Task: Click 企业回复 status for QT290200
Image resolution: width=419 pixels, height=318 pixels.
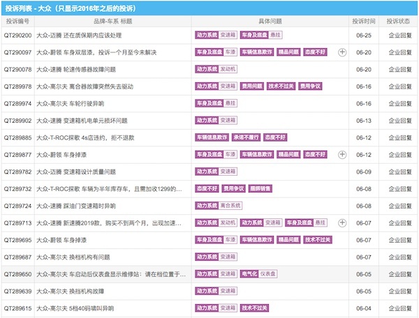Action: coord(400,35)
